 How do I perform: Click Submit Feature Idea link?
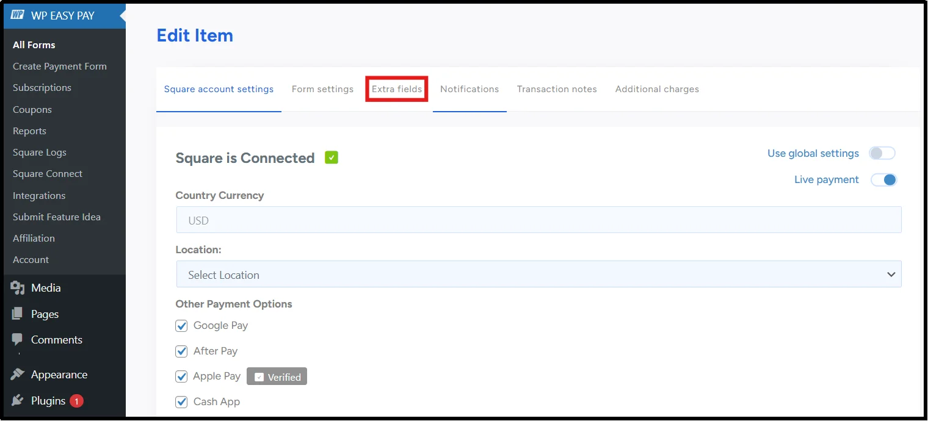pyautogui.click(x=57, y=217)
